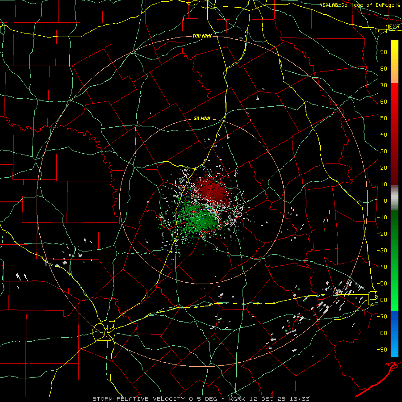
Task: Click the 80 value on the velocity scale
Action: click(x=384, y=69)
